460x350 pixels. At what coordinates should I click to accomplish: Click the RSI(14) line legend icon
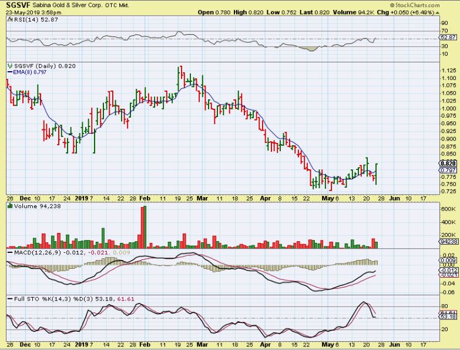tap(8, 19)
